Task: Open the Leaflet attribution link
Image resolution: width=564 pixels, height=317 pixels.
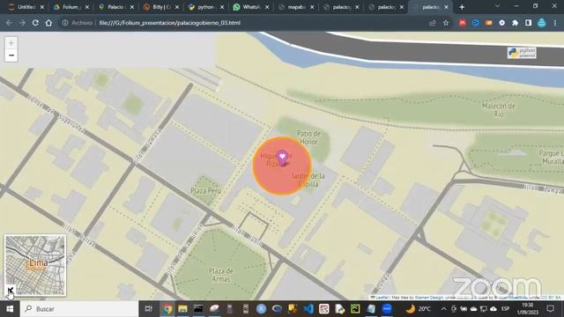Action: 382,298
